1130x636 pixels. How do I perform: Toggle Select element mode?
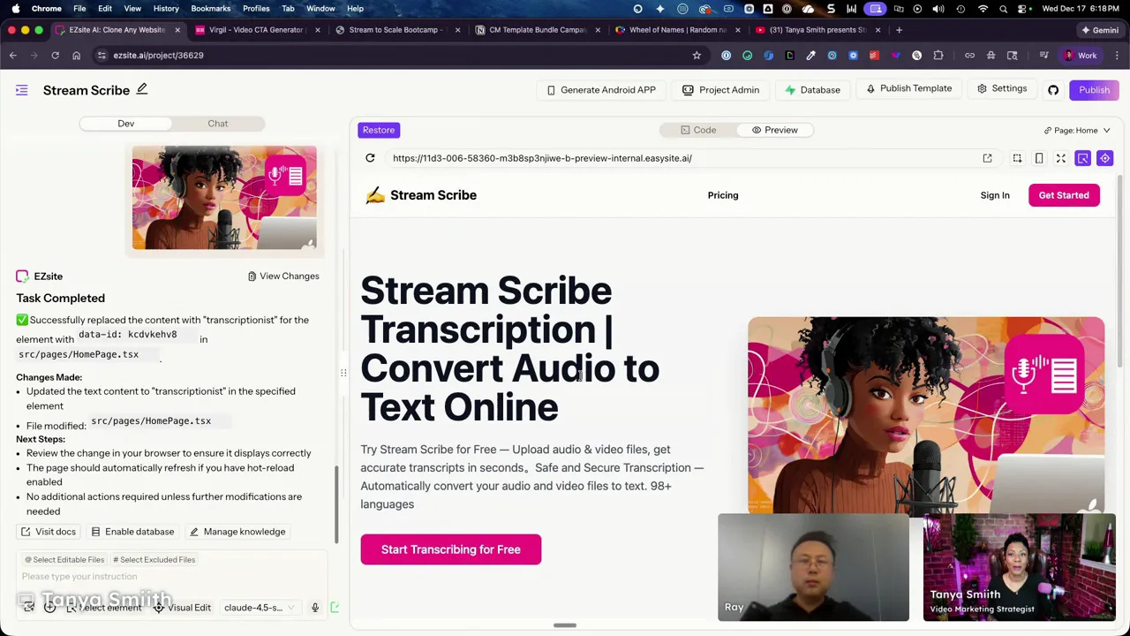(108, 607)
